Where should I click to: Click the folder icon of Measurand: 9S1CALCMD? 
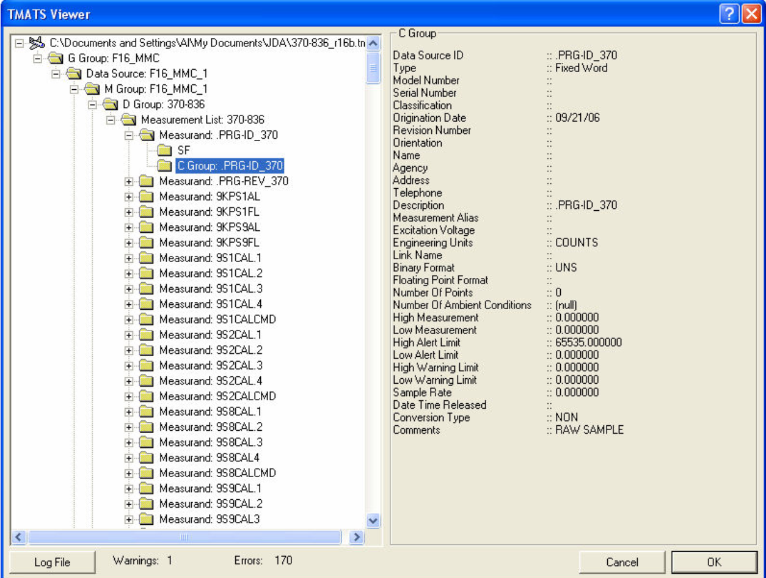click(x=147, y=320)
